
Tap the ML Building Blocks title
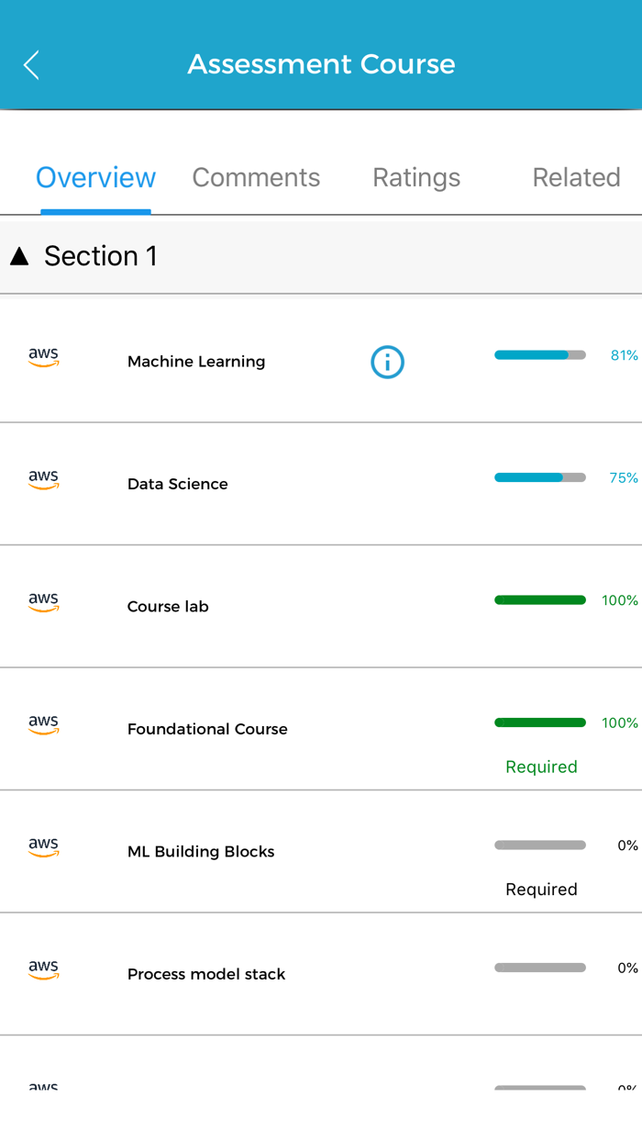[201, 852]
